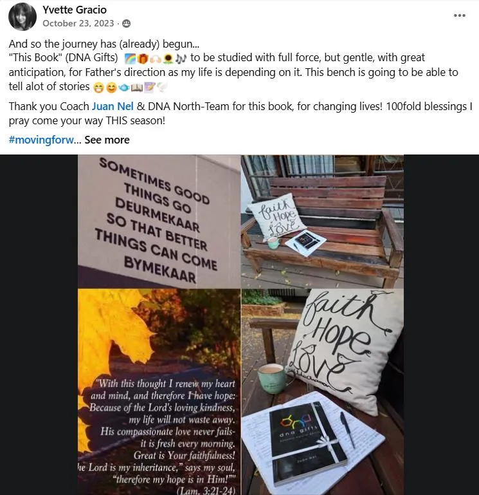Open the autumn leaf scripture photo
Image resolution: width=479 pixels, height=495 pixels.
tap(159, 392)
